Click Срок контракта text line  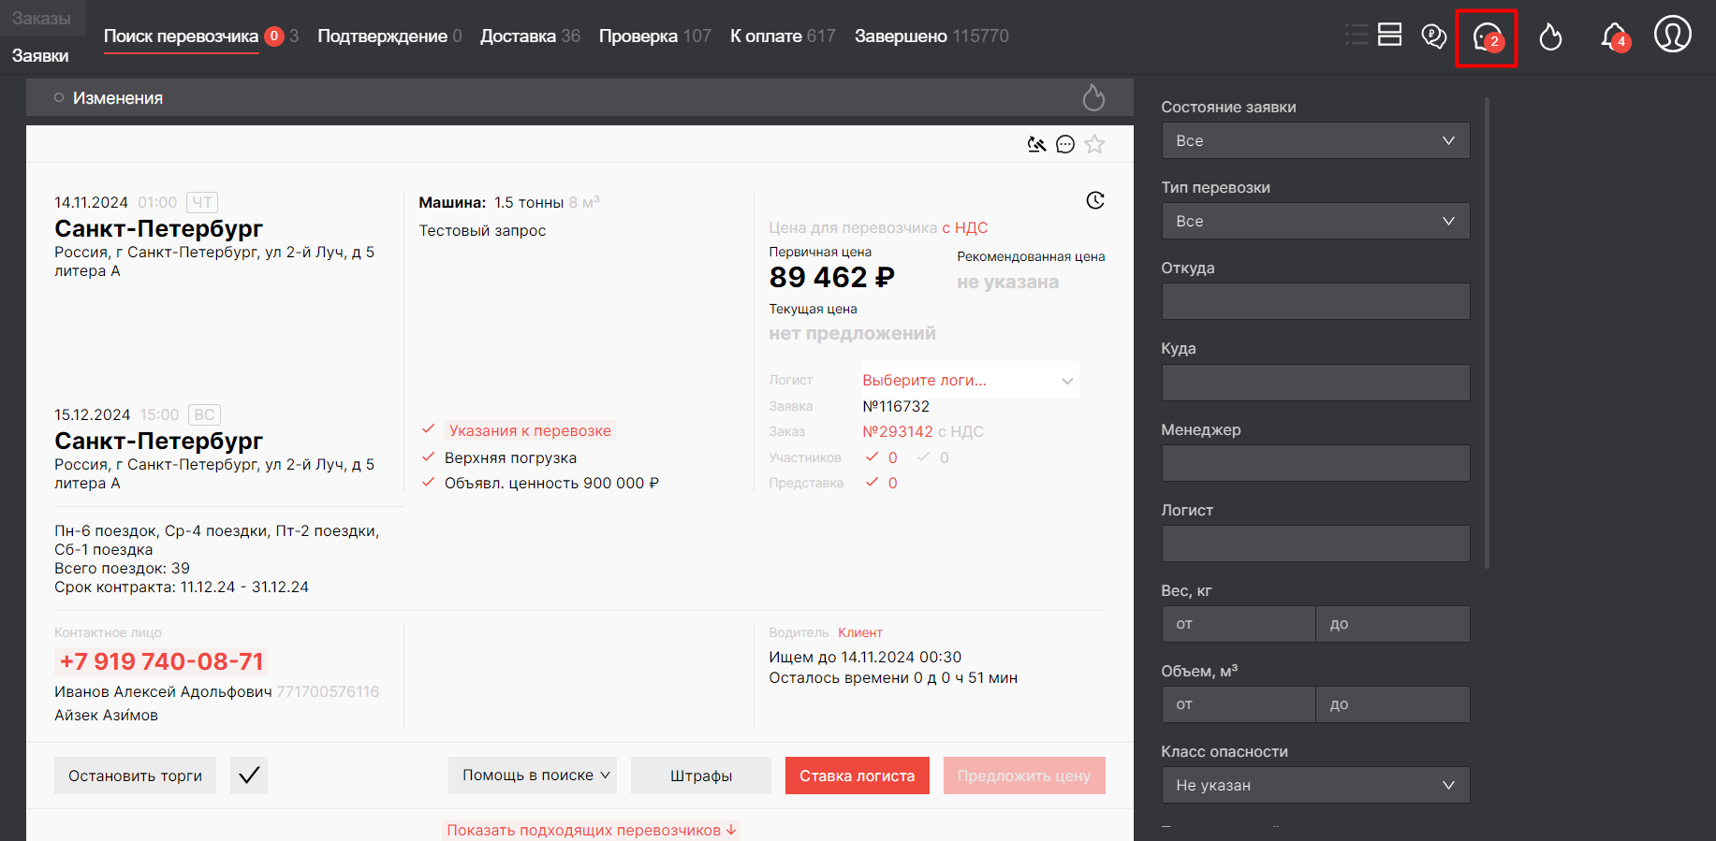click(182, 587)
